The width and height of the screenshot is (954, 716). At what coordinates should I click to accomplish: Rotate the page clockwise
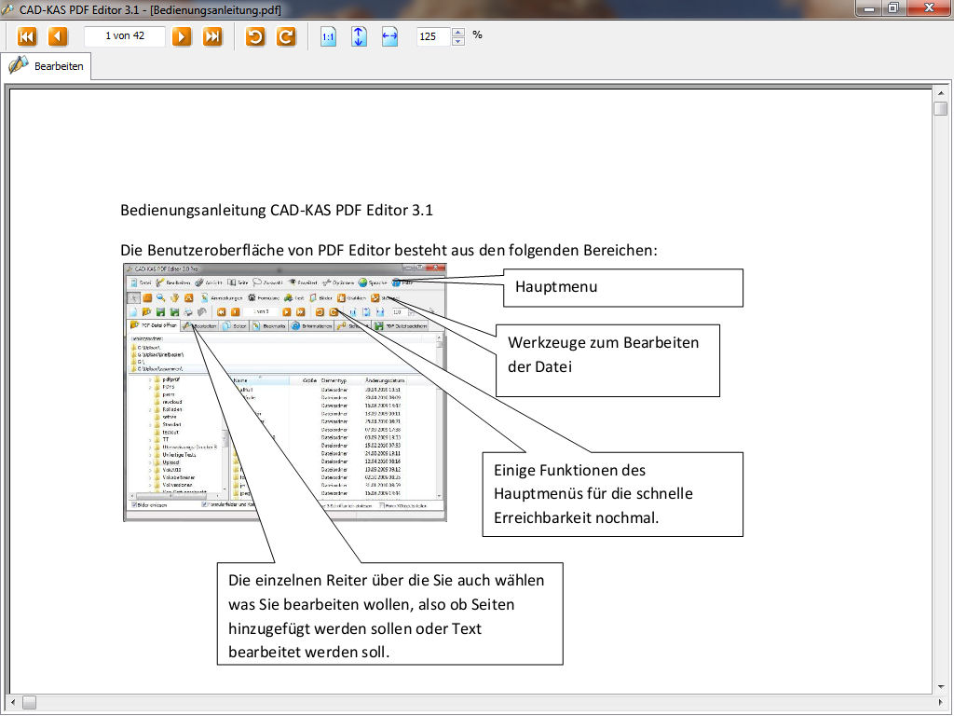(287, 36)
